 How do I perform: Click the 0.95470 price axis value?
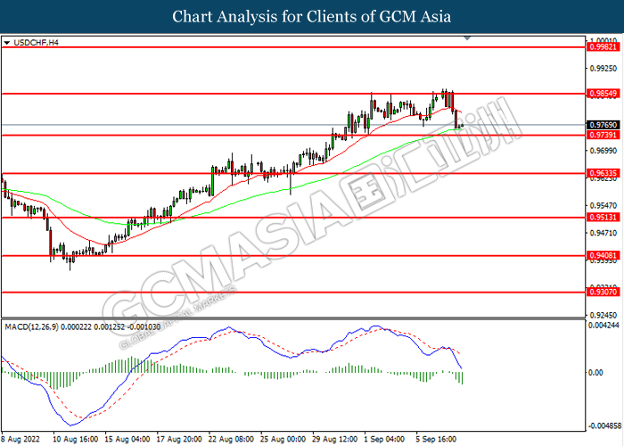pos(603,205)
